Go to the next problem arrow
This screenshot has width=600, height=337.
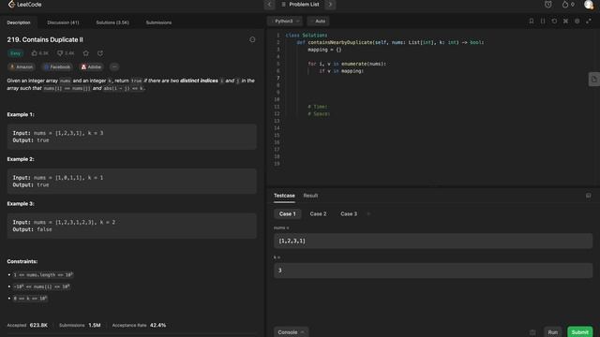[x=330, y=5]
